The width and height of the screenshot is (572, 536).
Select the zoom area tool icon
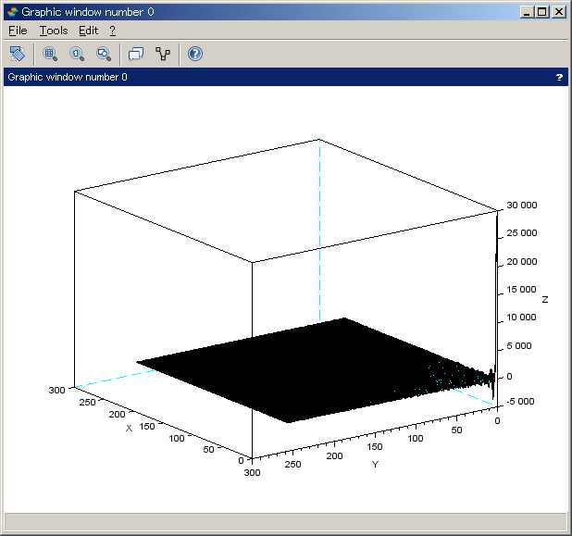(50, 54)
